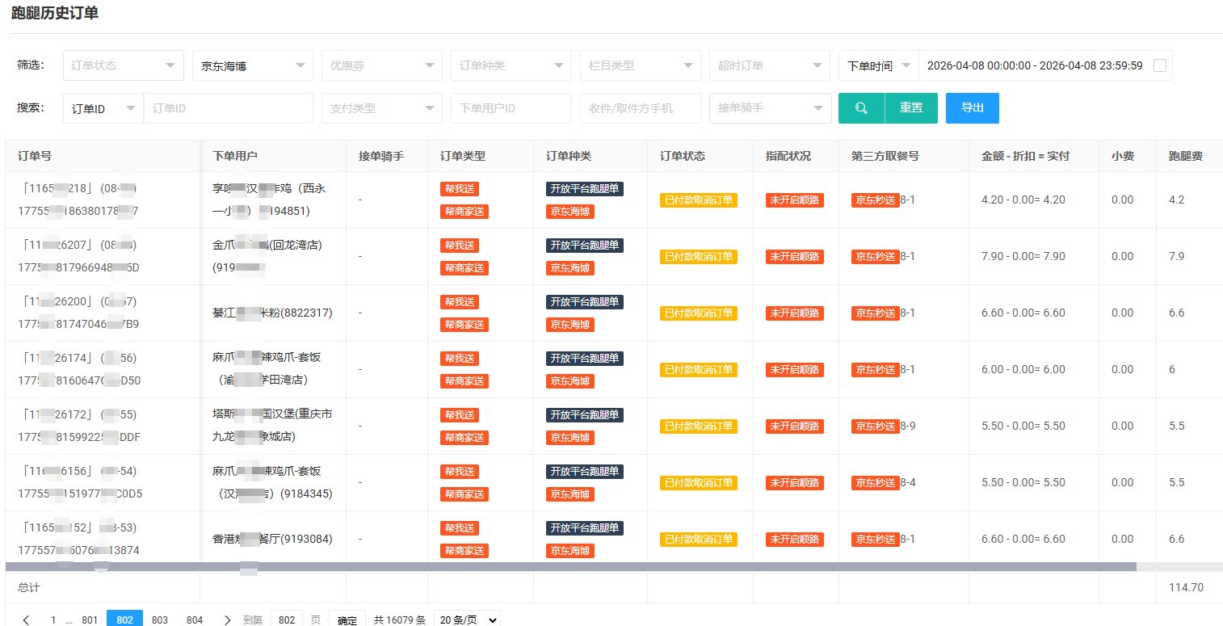Go to next page arrow

(x=227, y=620)
